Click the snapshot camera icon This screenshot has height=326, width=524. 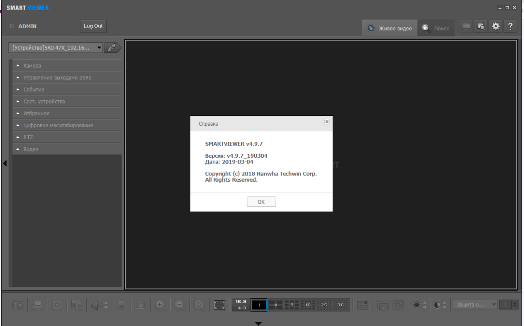pos(18,305)
